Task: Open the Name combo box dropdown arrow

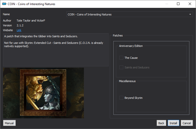Action: (x=190, y=14)
